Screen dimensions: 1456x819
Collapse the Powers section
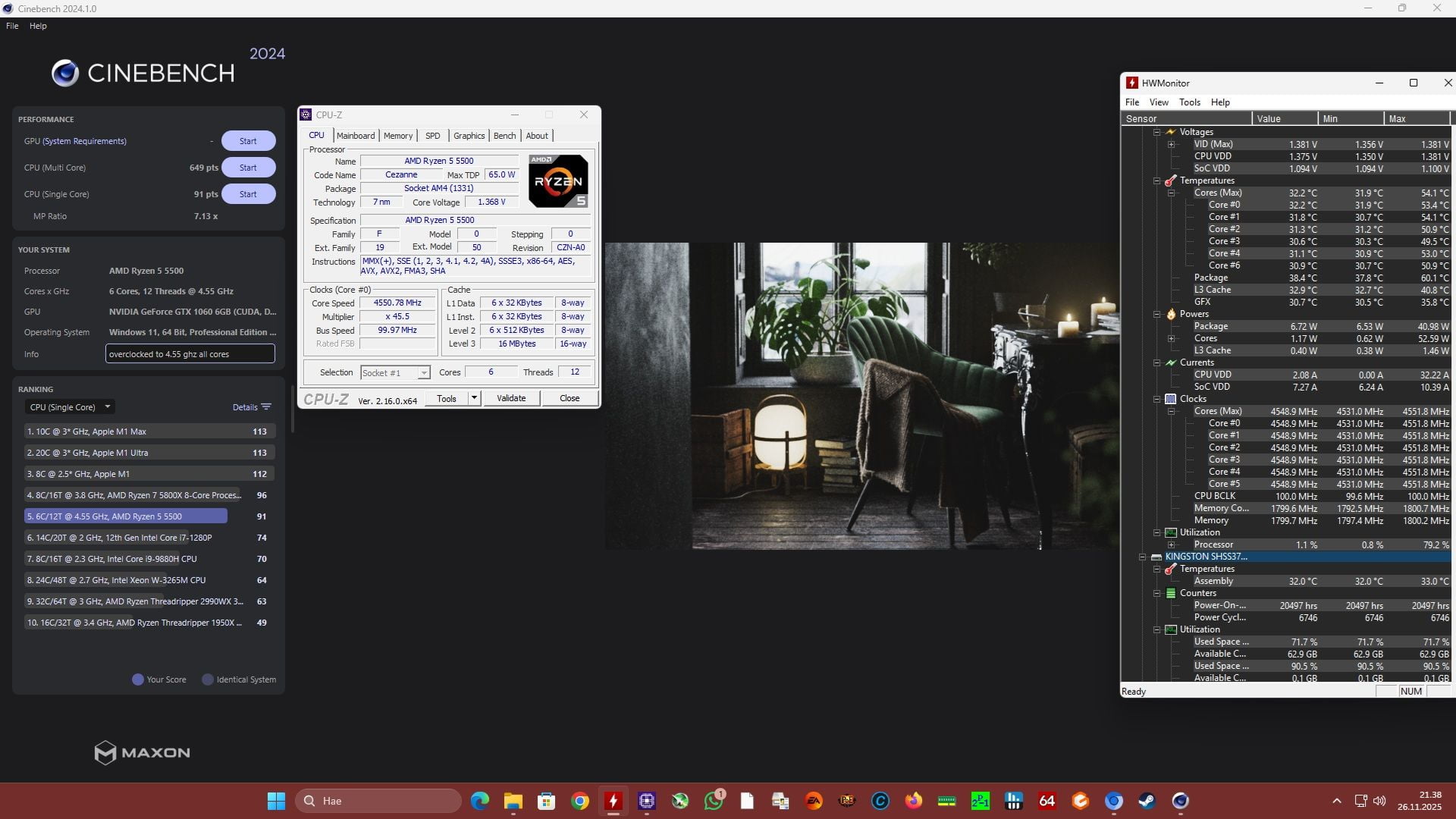tap(1157, 314)
